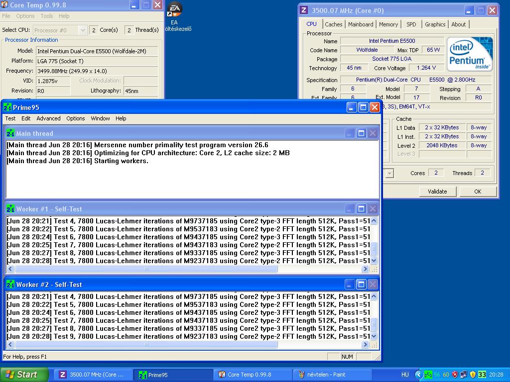Maximize the Worker #2 child window
This screenshot has width=510, height=382.
point(361,284)
